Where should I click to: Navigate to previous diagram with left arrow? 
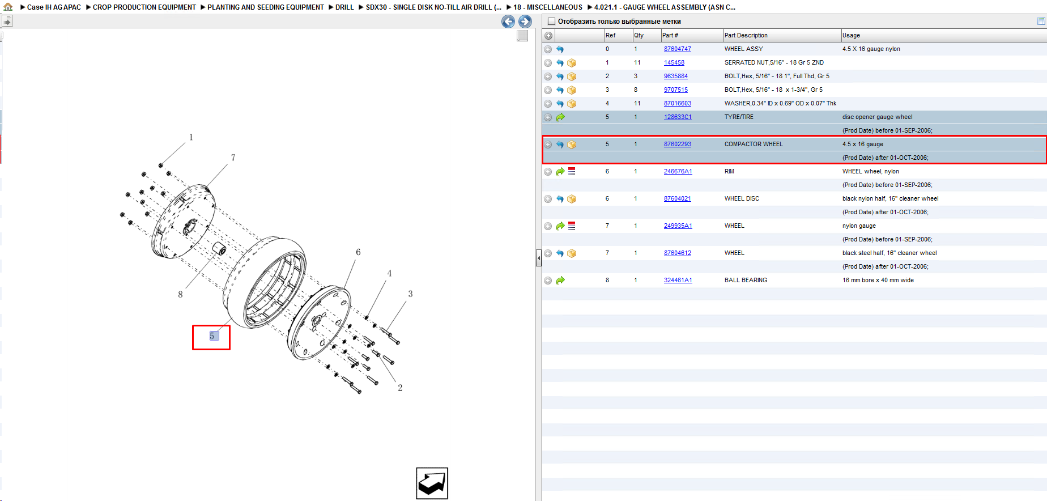508,22
